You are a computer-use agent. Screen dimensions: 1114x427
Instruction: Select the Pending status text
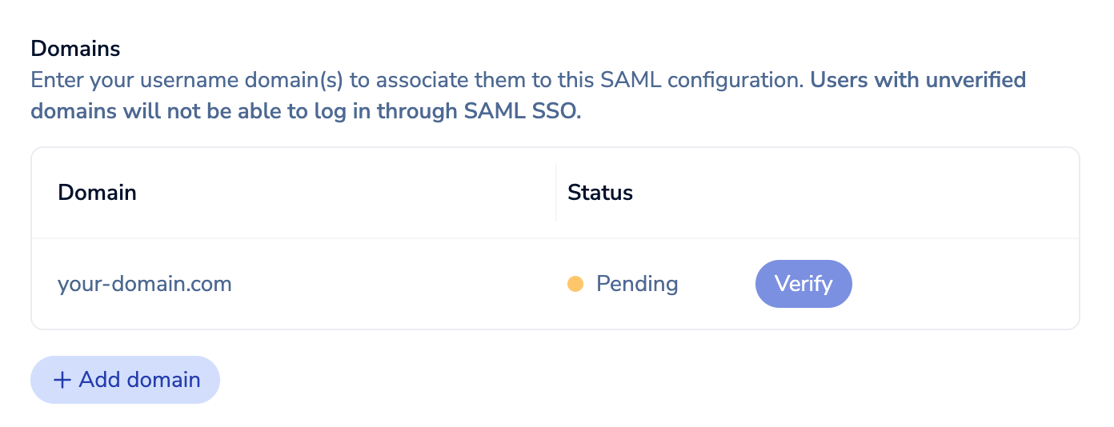637,284
